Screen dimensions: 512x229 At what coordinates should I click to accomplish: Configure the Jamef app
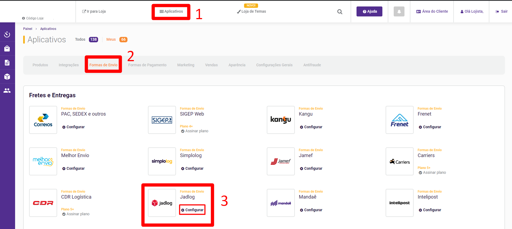[x=311, y=168]
